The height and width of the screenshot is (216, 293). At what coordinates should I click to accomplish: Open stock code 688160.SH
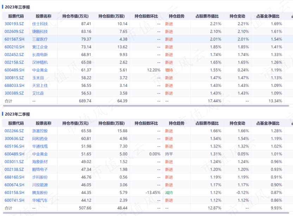14,177
